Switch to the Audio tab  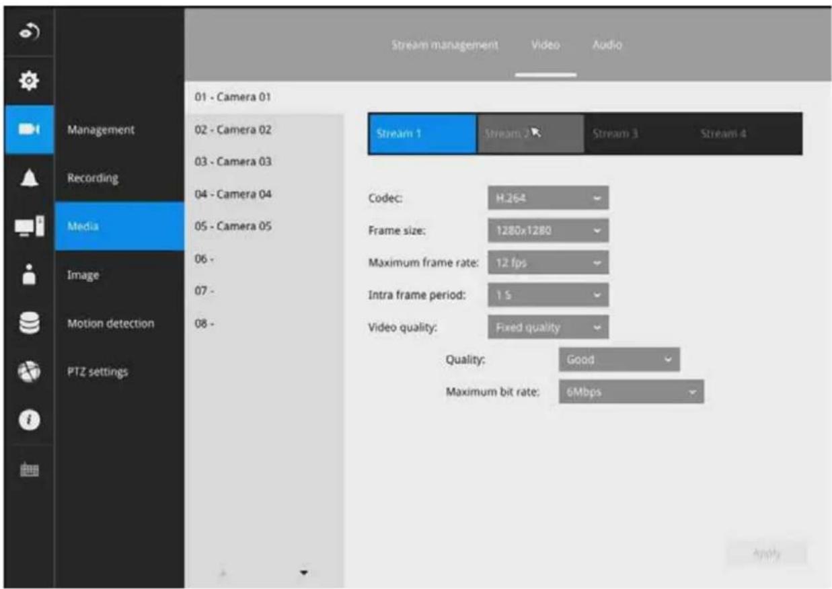pos(607,46)
